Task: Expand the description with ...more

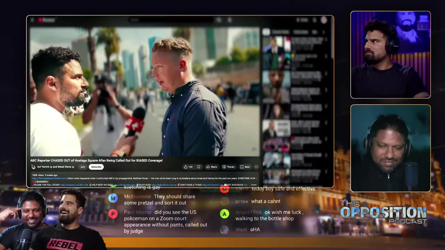Action: (253, 185)
